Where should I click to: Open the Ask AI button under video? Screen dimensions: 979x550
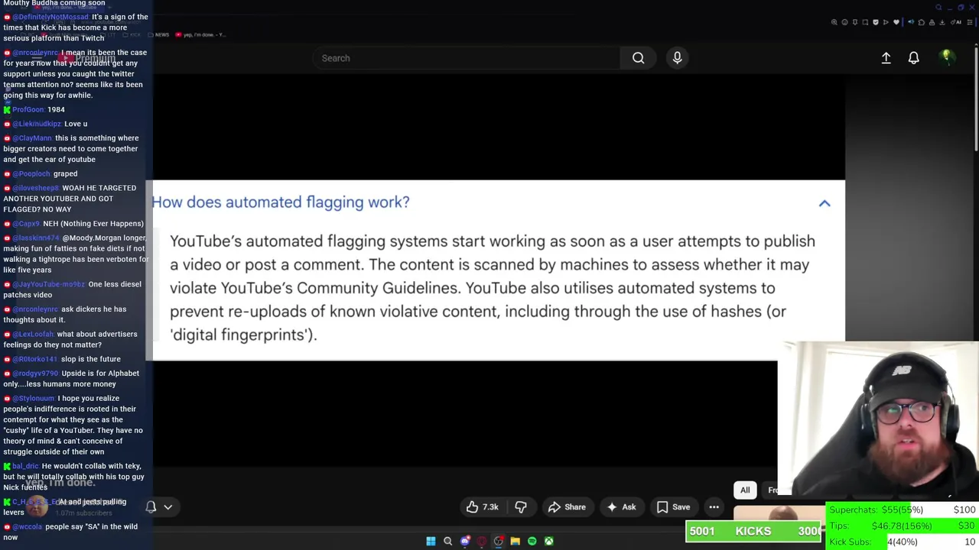[x=621, y=507]
